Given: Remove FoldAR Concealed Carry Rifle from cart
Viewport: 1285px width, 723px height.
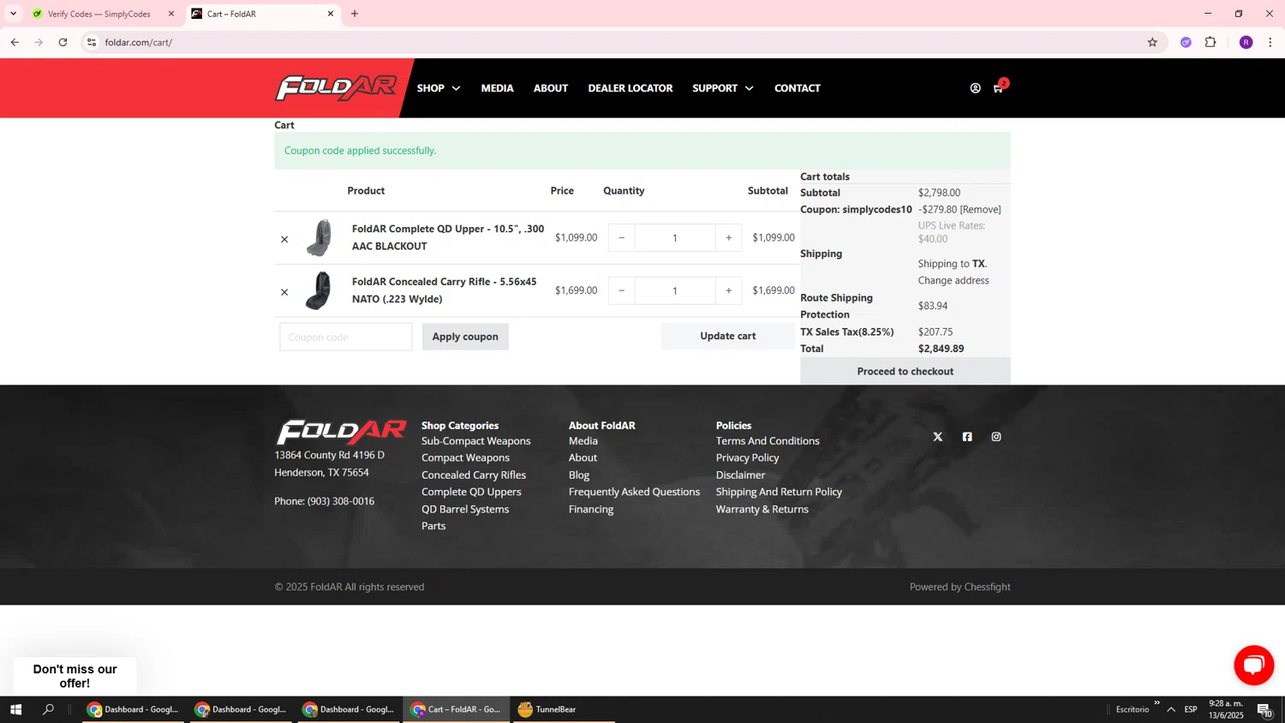Looking at the screenshot, I should click(284, 292).
